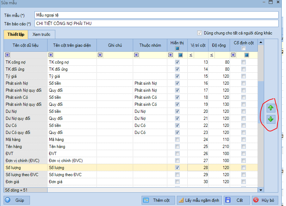Select the Số lượng theo ĐVC data row

coord(131,175)
